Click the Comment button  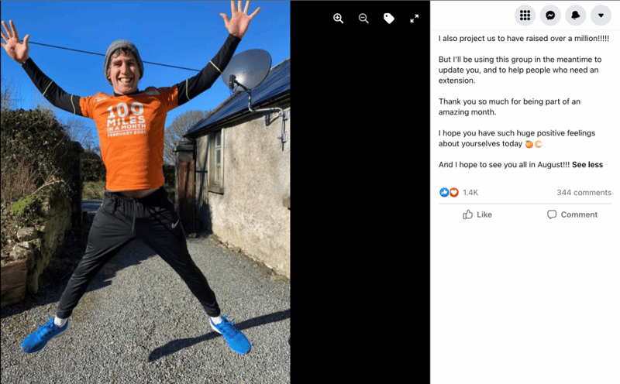click(x=572, y=214)
